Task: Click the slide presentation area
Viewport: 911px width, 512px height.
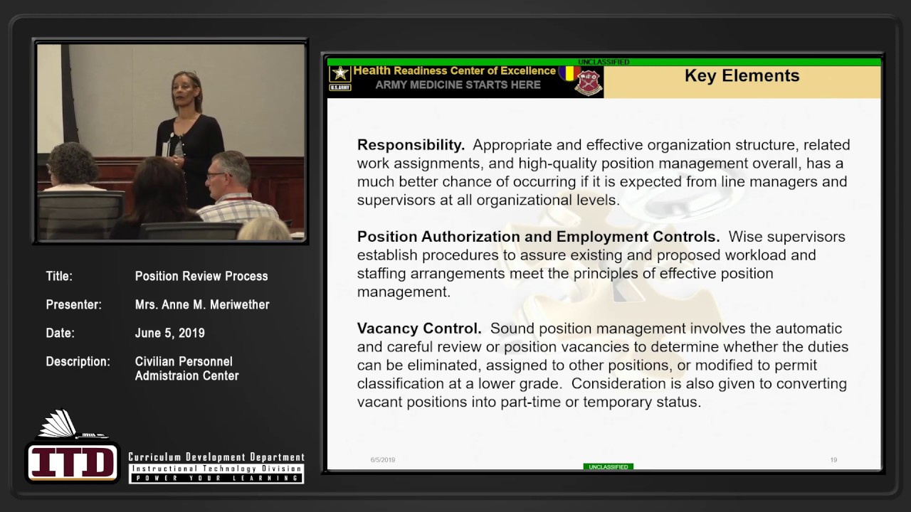Action: click(604, 263)
